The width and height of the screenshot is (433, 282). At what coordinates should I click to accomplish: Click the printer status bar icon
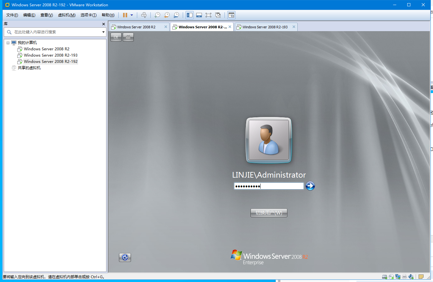pyautogui.click(x=404, y=277)
